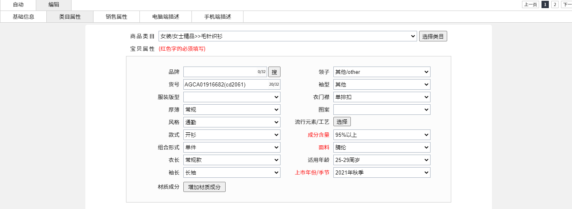The width and height of the screenshot is (572, 209).
Task: Click the 货号 text field
Action: 226,85
